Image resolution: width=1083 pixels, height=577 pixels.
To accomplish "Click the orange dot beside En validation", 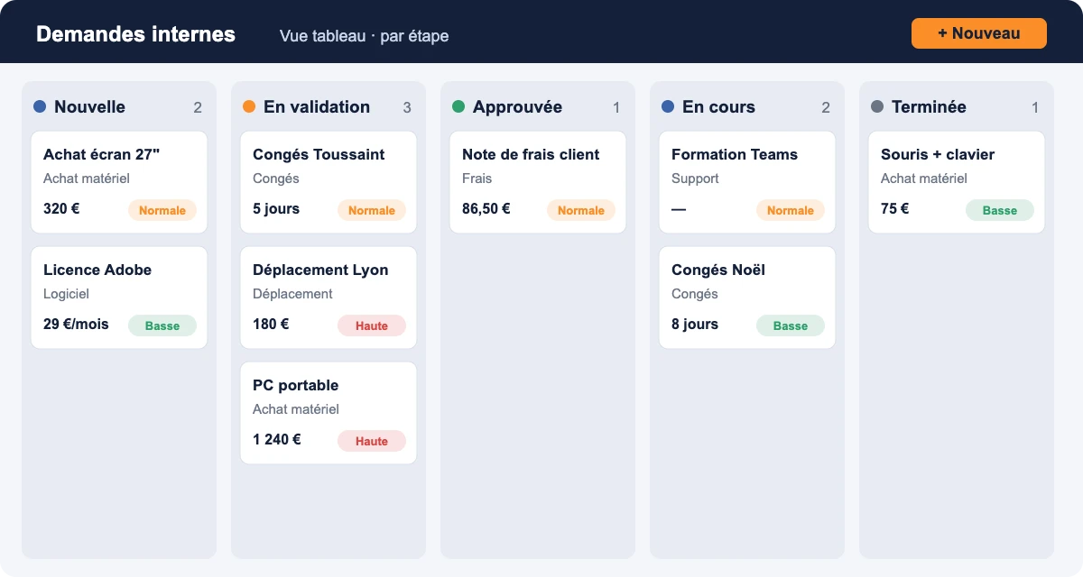I will coord(249,106).
